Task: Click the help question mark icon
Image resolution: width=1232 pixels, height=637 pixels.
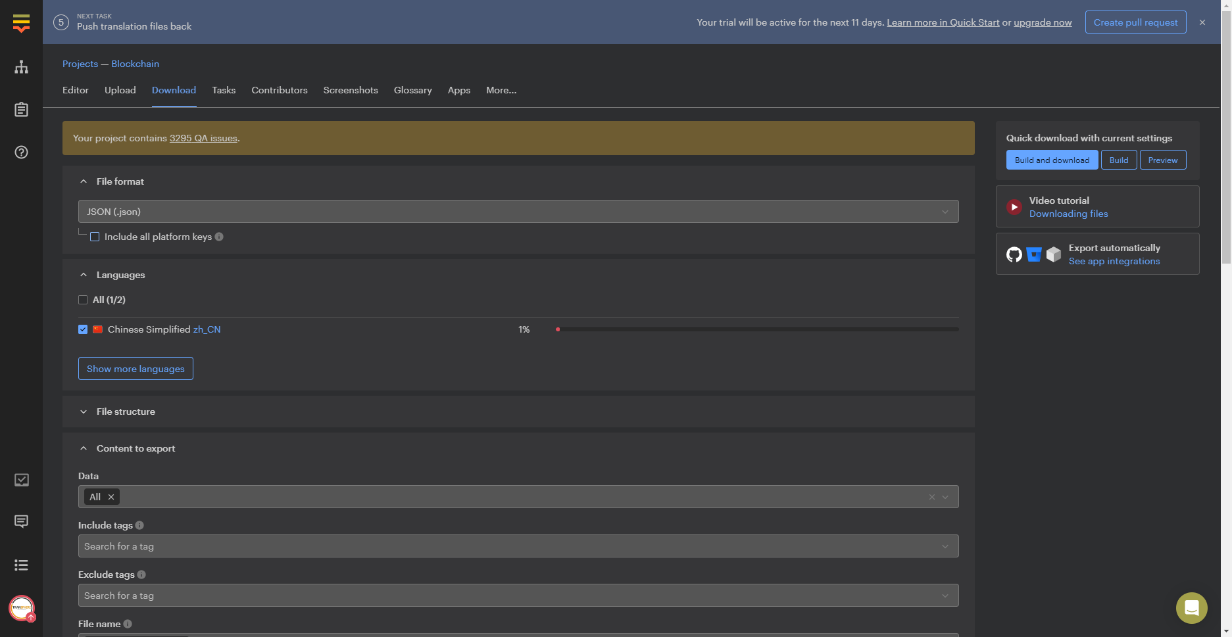Action: [x=21, y=152]
